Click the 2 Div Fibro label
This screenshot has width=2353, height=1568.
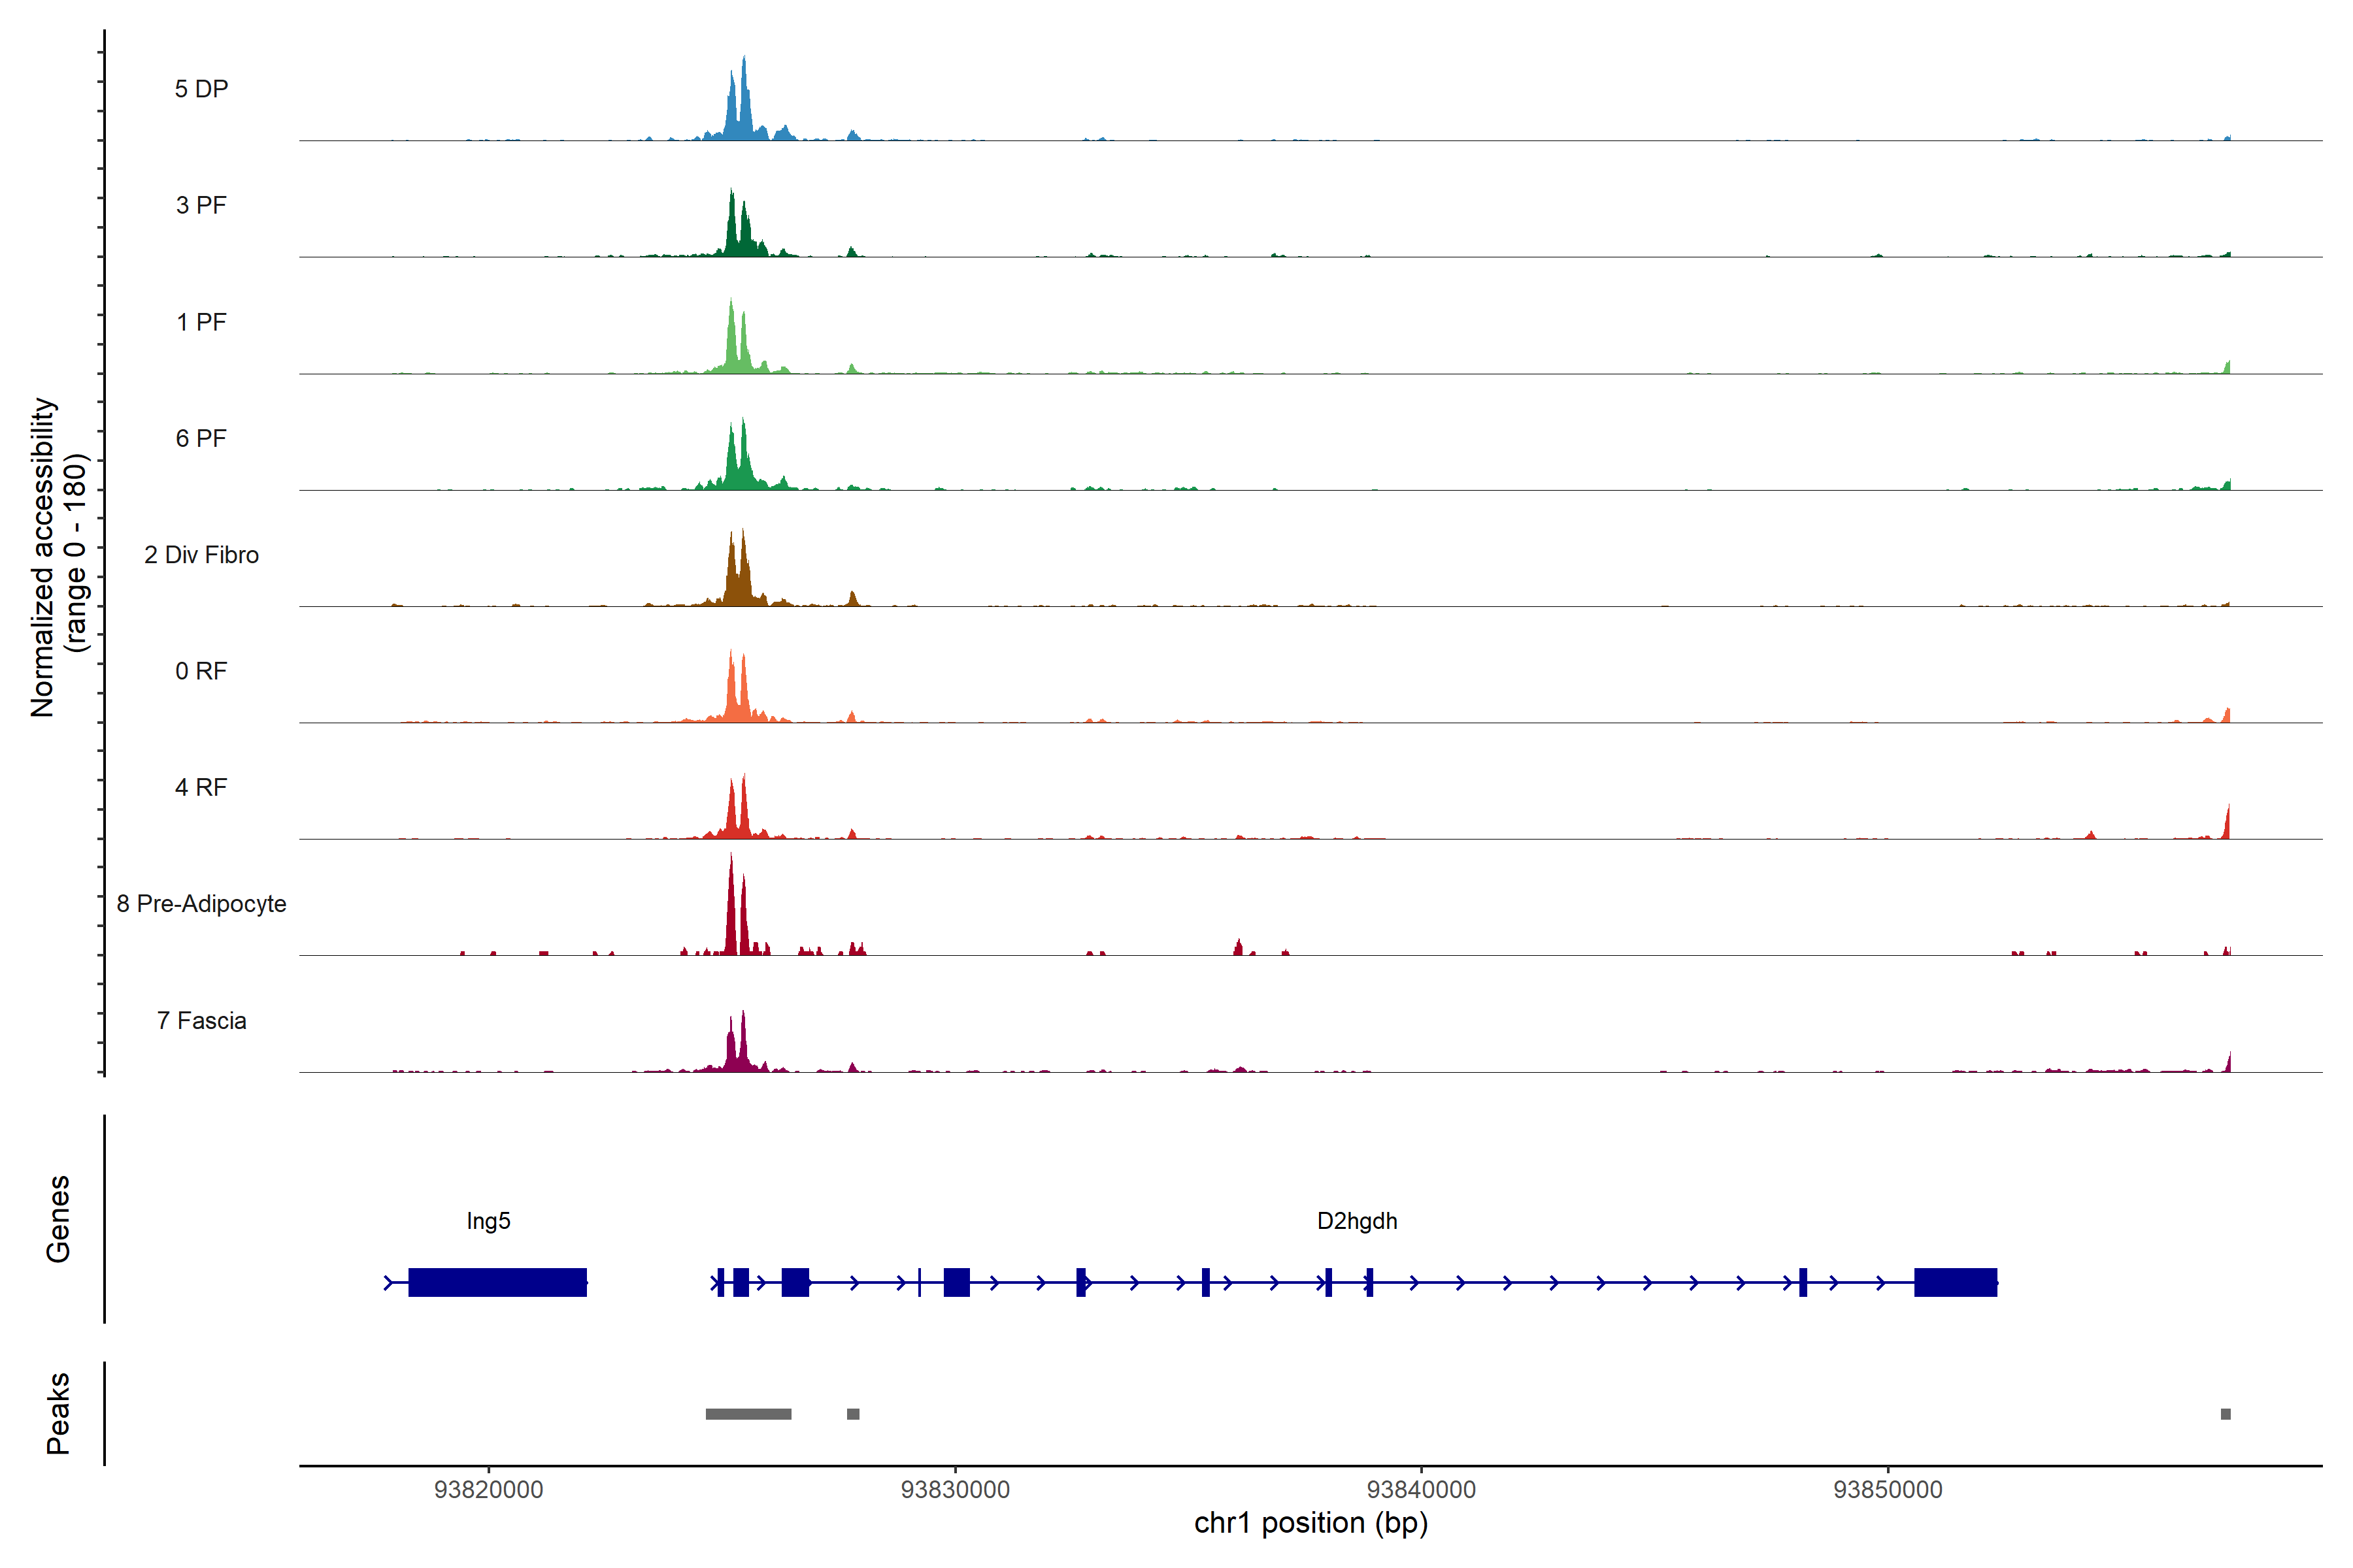coord(201,554)
